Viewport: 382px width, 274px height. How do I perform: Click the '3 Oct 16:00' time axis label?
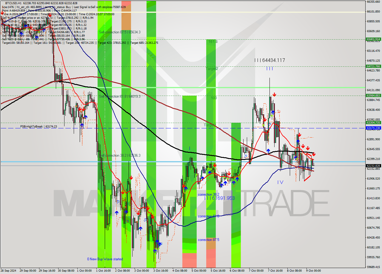(x=161, y=271)
